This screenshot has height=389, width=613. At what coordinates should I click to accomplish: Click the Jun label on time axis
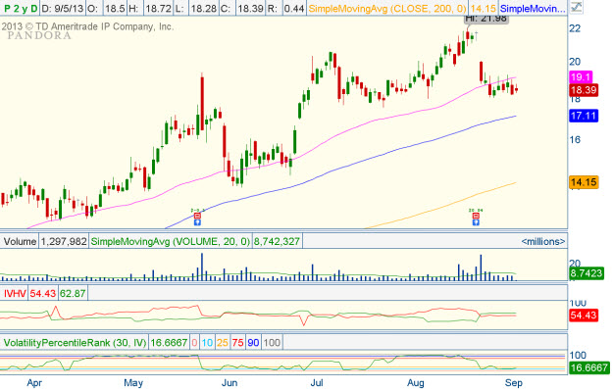pos(230,383)
